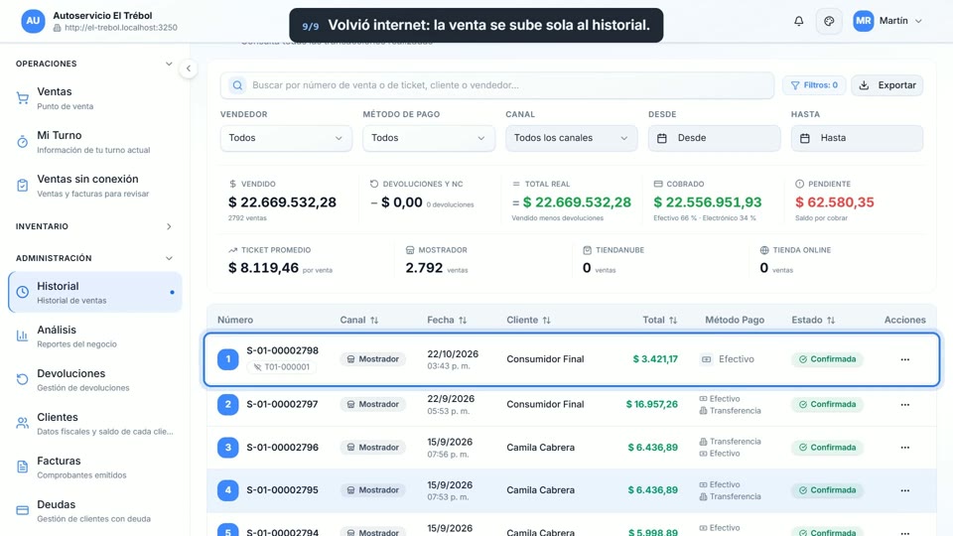
Task: Click the Ticket promedio value $ 8.119,46
Action: (263, 268)
